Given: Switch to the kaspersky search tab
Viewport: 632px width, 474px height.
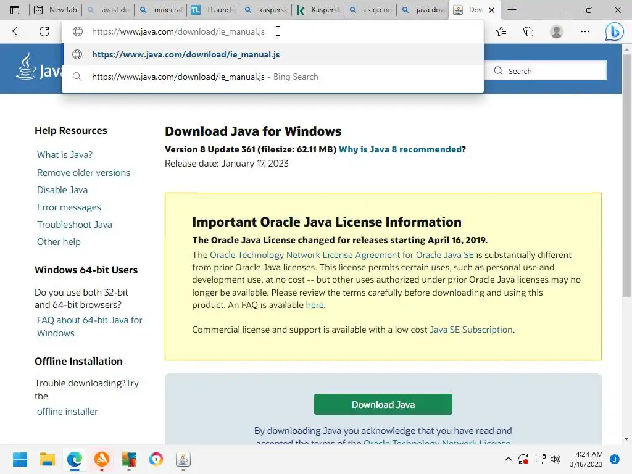Looking at the screenshot, I should click(x=266, y=10).
